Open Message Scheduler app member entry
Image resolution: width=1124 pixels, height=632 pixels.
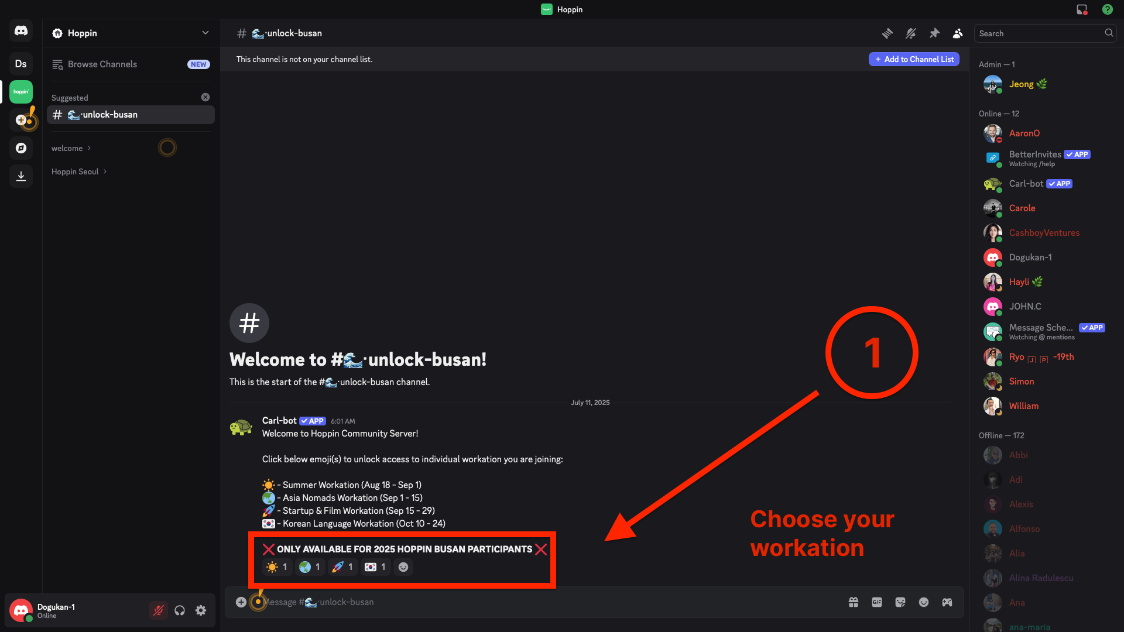[x=1044, y=332]
